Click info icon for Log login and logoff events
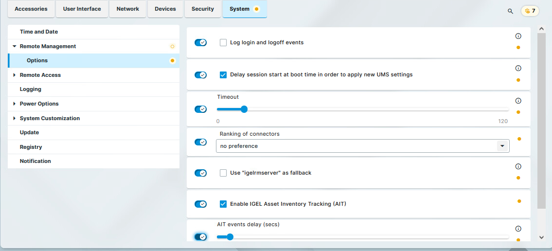The image size is (552, 251). point(518,36)
